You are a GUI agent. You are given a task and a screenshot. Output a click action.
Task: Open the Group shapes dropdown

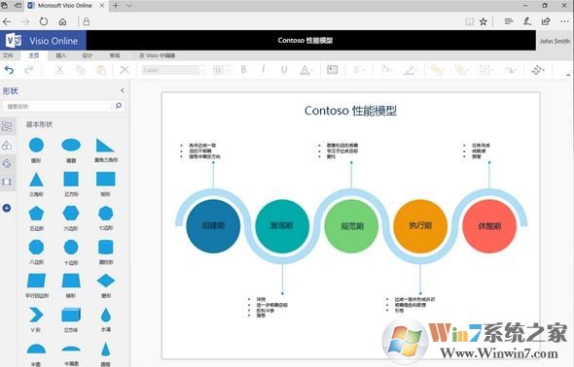pos(486,69)
